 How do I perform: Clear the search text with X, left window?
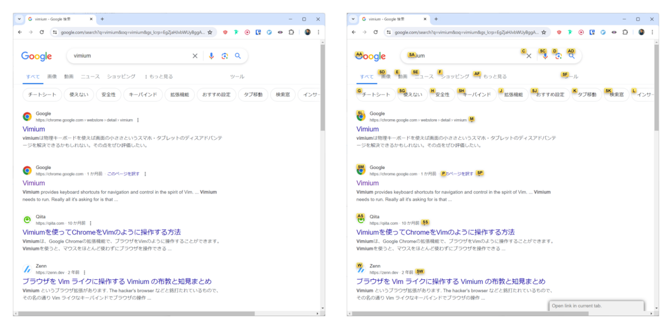(195, 56)
